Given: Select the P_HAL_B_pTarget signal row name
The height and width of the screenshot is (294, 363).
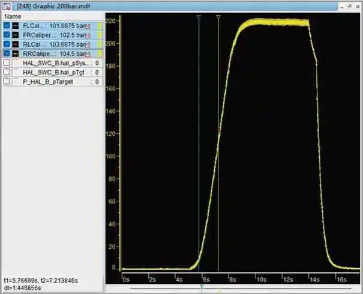Looking at the screenshot, I should (x=48, y=82).
